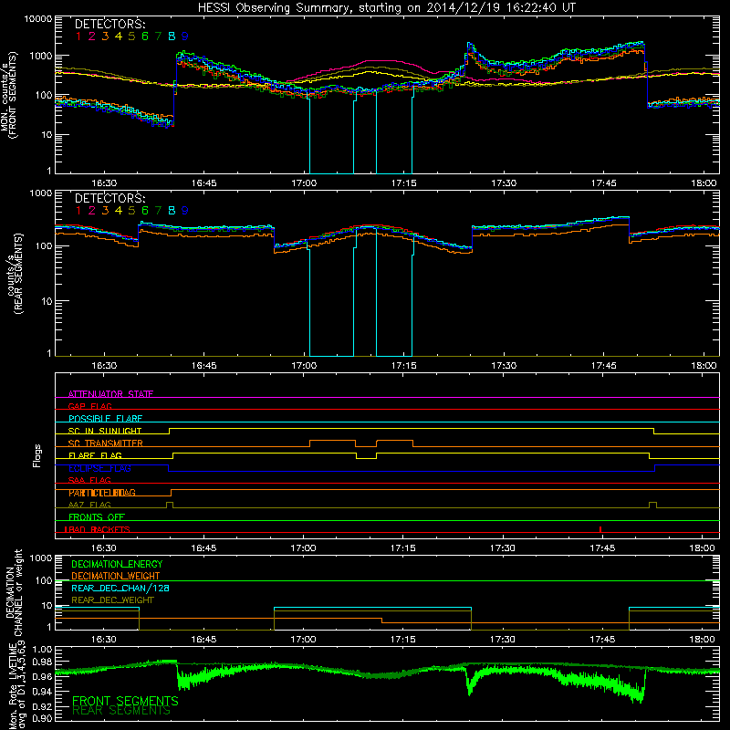Click the ECLIPSE FLAG label

click(99, 468)
